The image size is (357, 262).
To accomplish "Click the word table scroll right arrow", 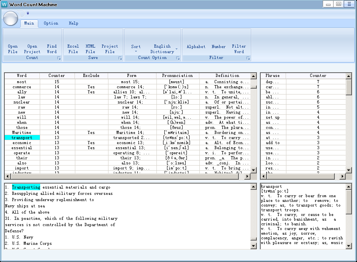I will coord(247,176).
